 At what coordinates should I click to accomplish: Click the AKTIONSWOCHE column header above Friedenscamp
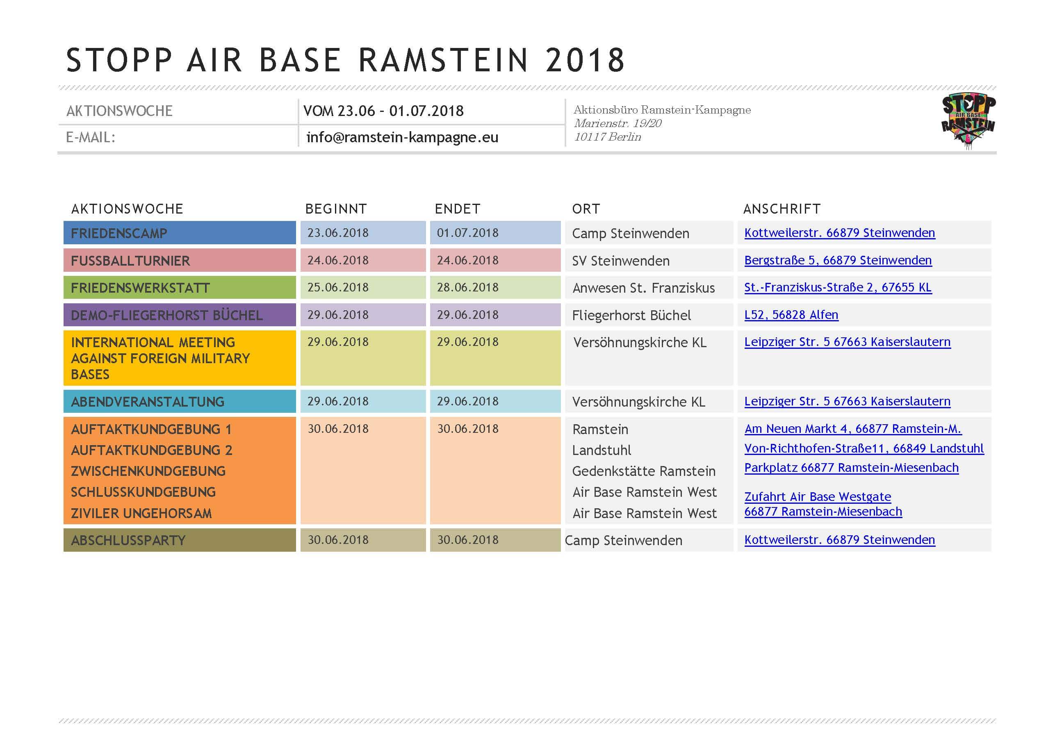pyautogui.click(x=127, y=209)
